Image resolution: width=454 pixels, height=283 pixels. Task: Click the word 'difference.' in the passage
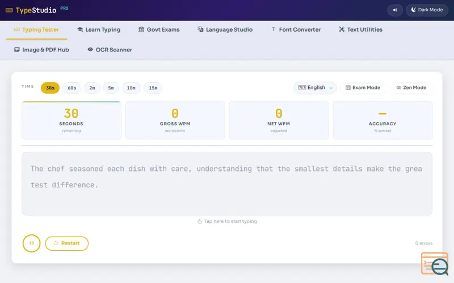point(75,185)
